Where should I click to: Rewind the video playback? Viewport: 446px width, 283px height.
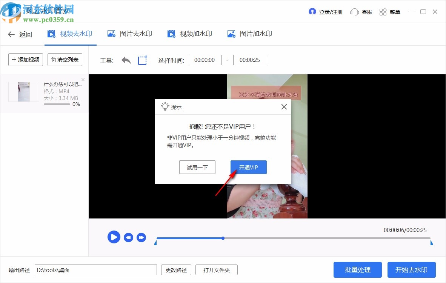tap(128, 237)
